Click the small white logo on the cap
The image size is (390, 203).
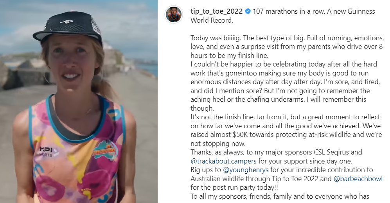(x=66, y=22)
